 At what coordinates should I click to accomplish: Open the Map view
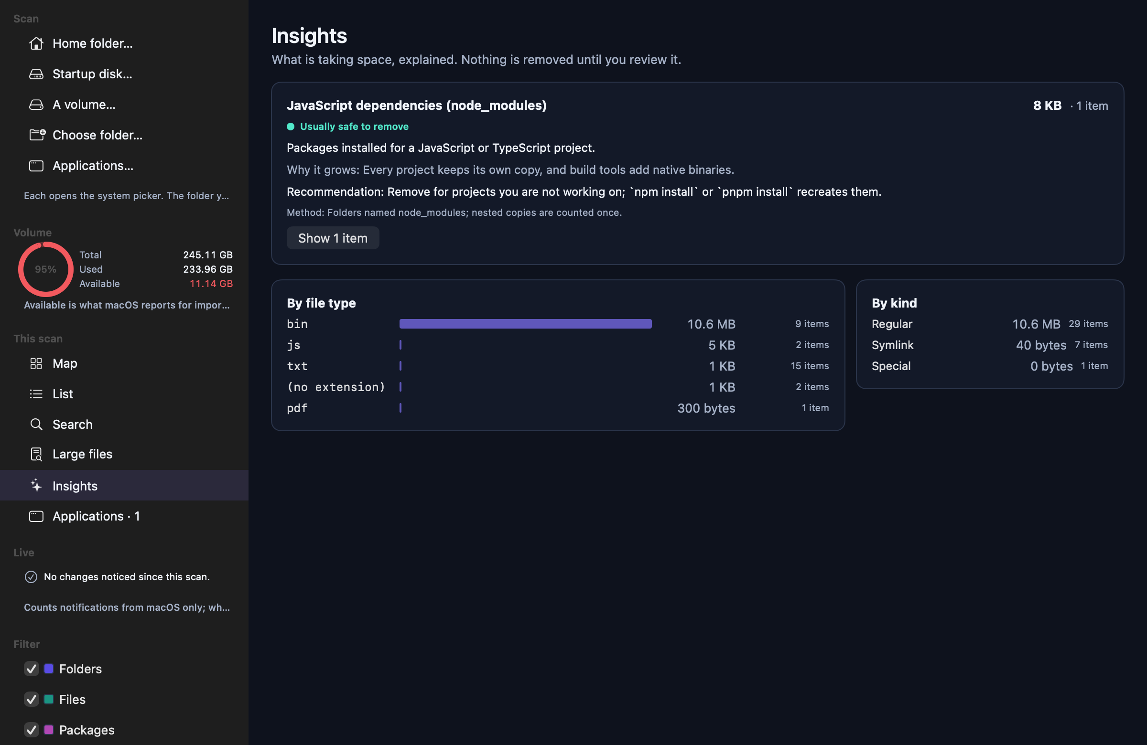tap(124, 363)
